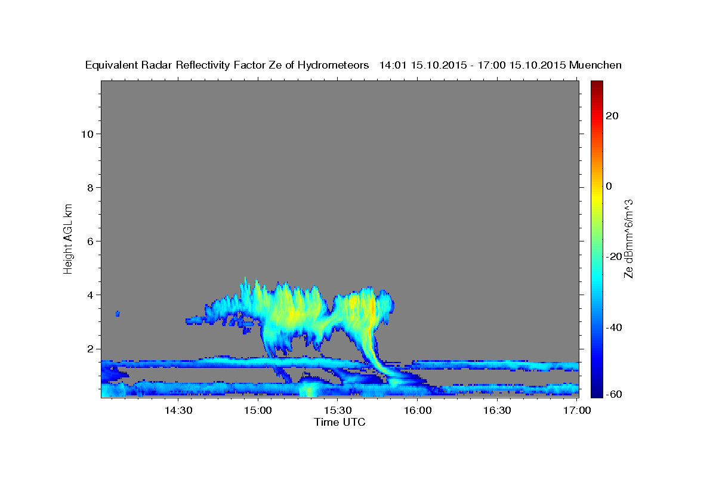Click the 15:30 time tick label
This screenshot has height=477, width=716.
click(337, 410)
